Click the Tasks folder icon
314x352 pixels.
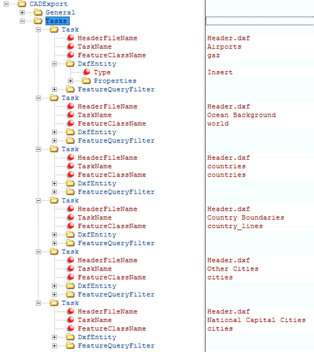pos(38,21)
